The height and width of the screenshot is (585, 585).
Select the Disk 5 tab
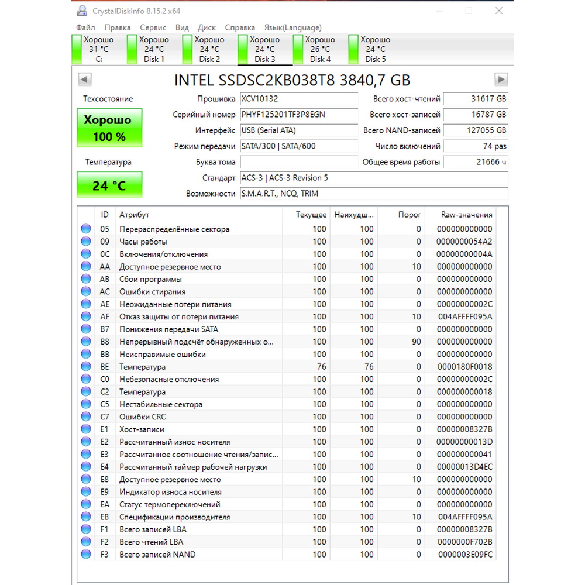coord(375,49)
